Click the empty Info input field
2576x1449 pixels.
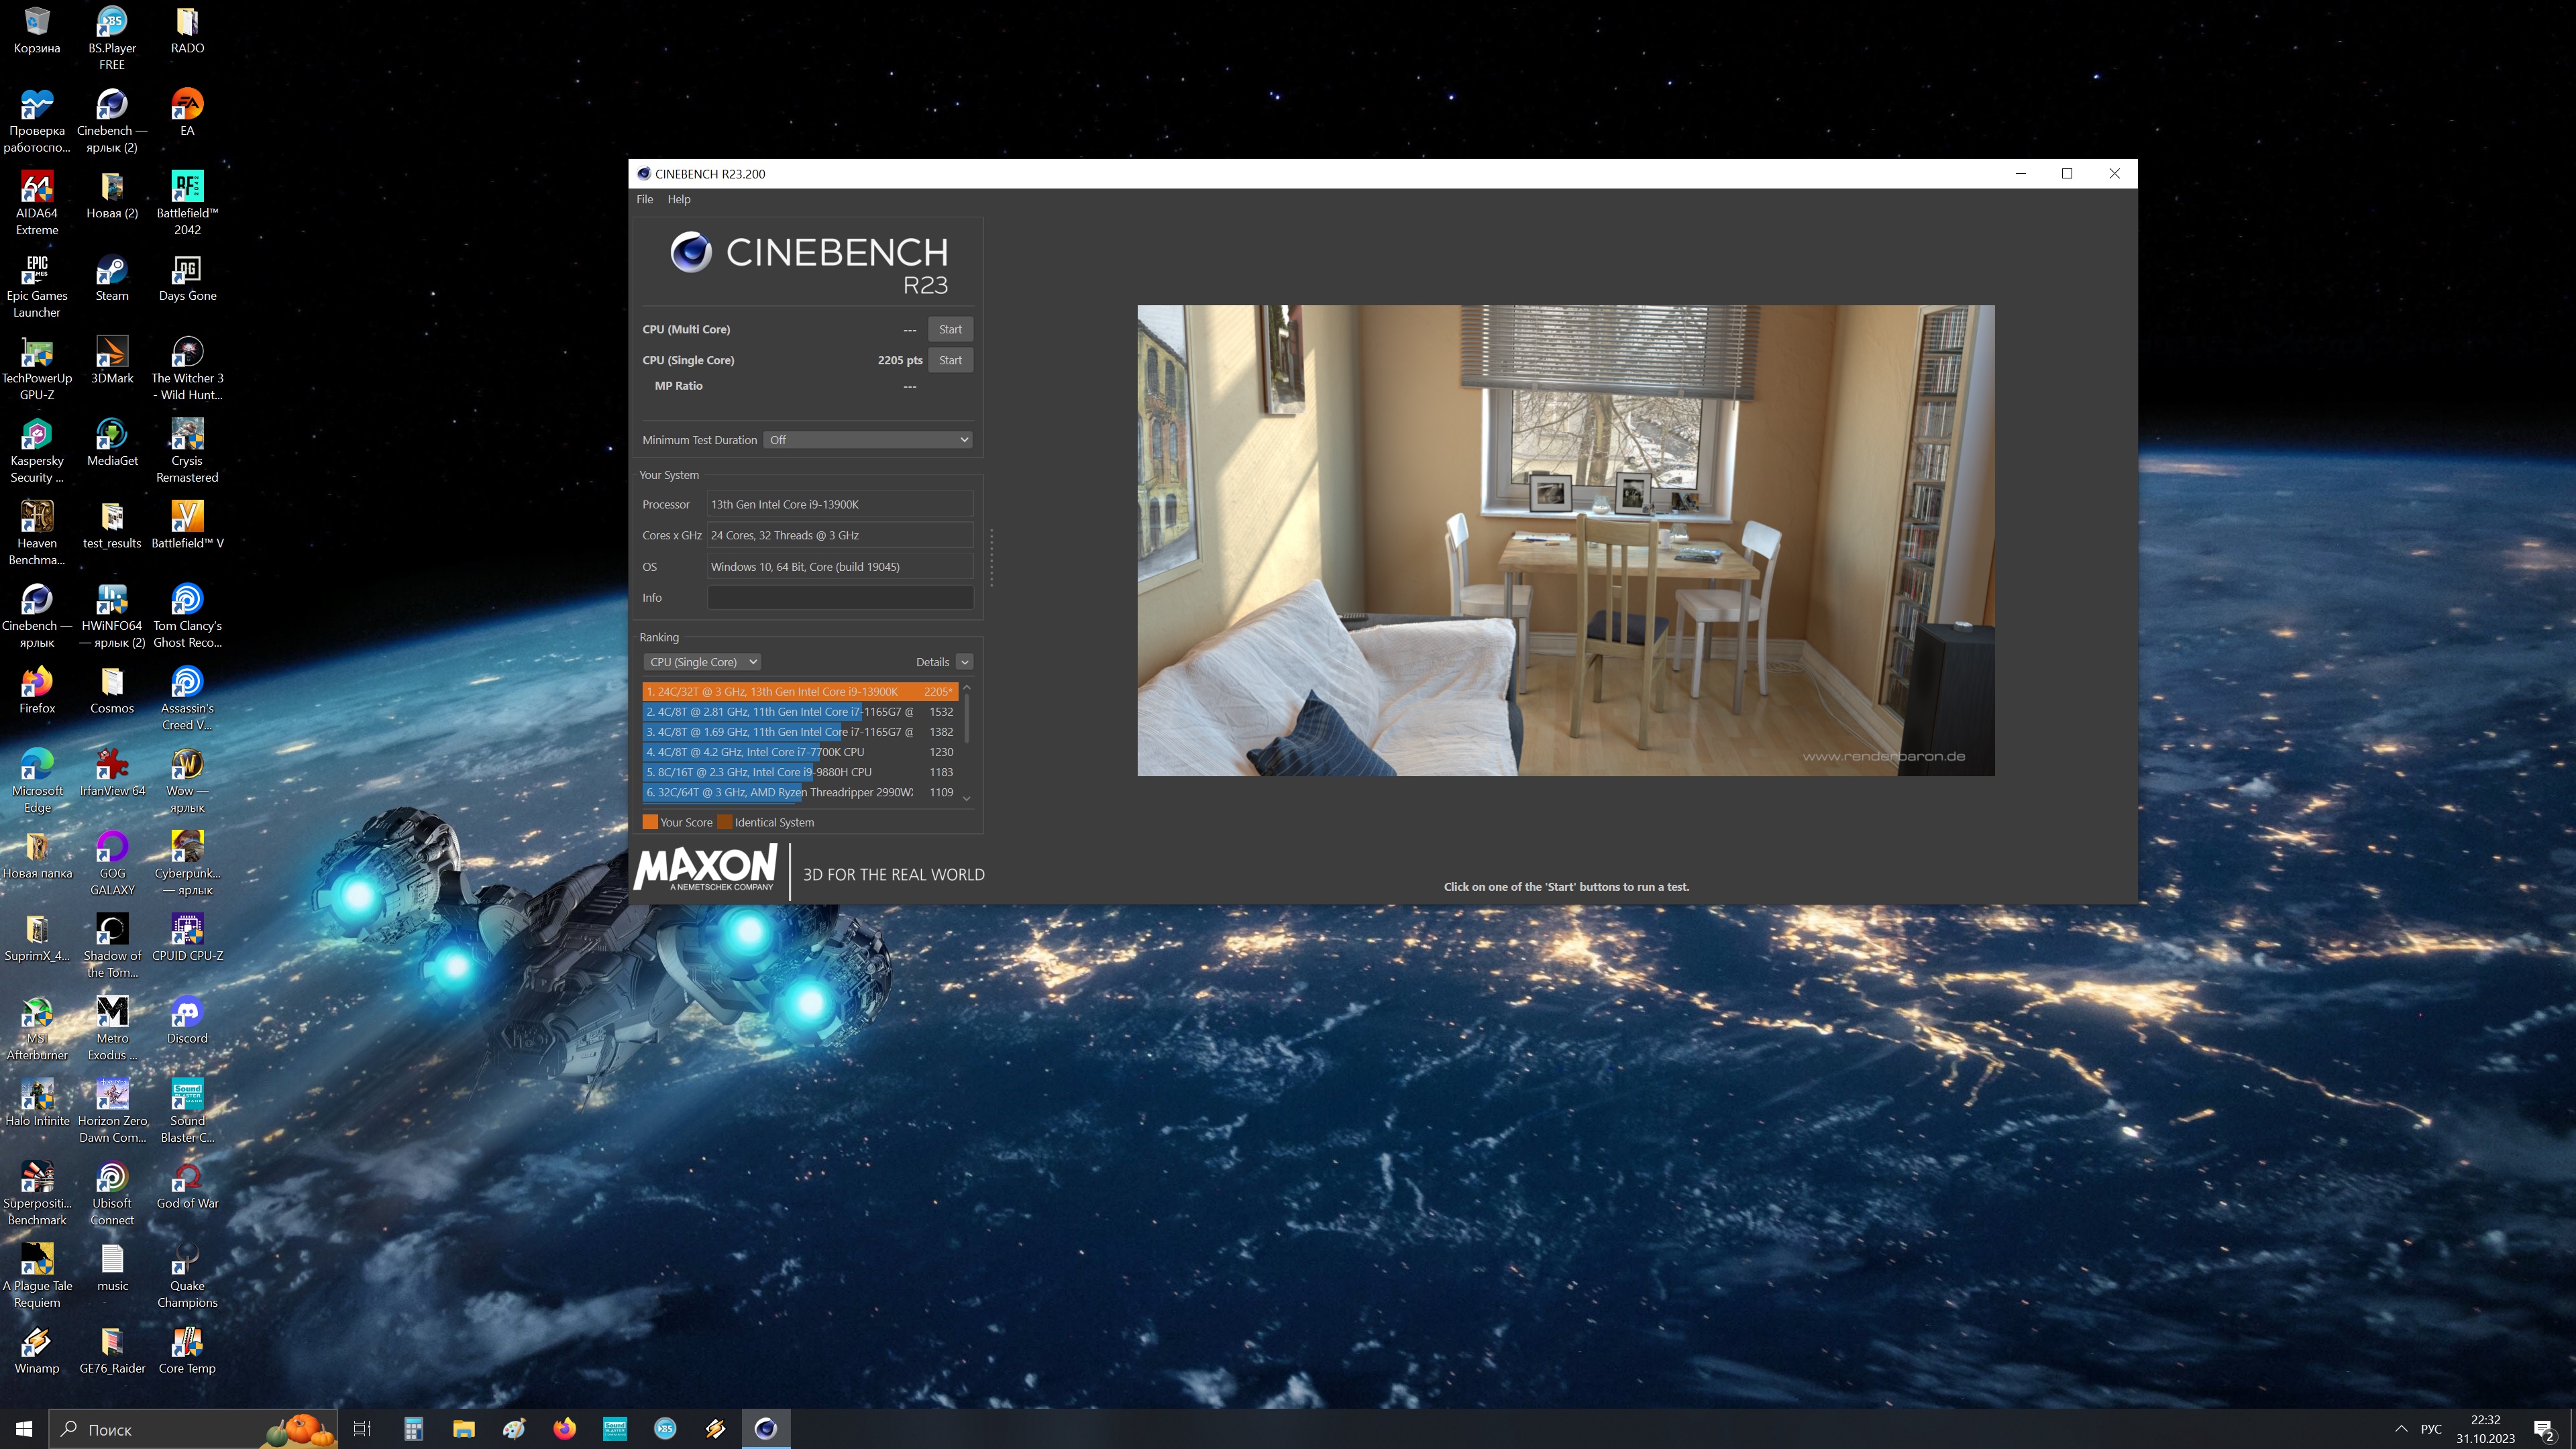(x=840, y=598)
